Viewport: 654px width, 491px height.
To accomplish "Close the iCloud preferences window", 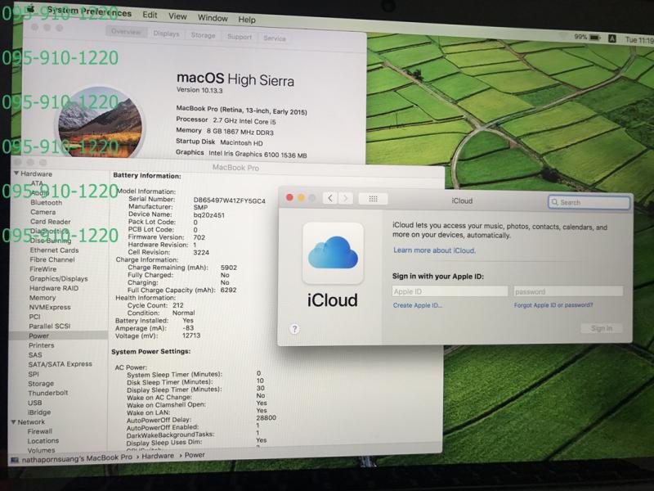I will [x=289, y=197].
